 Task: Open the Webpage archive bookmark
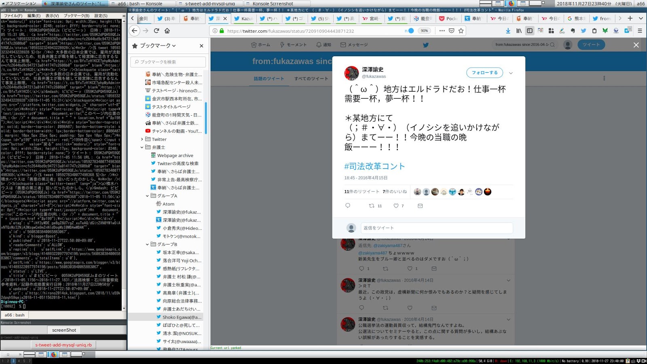pos(175,155)
